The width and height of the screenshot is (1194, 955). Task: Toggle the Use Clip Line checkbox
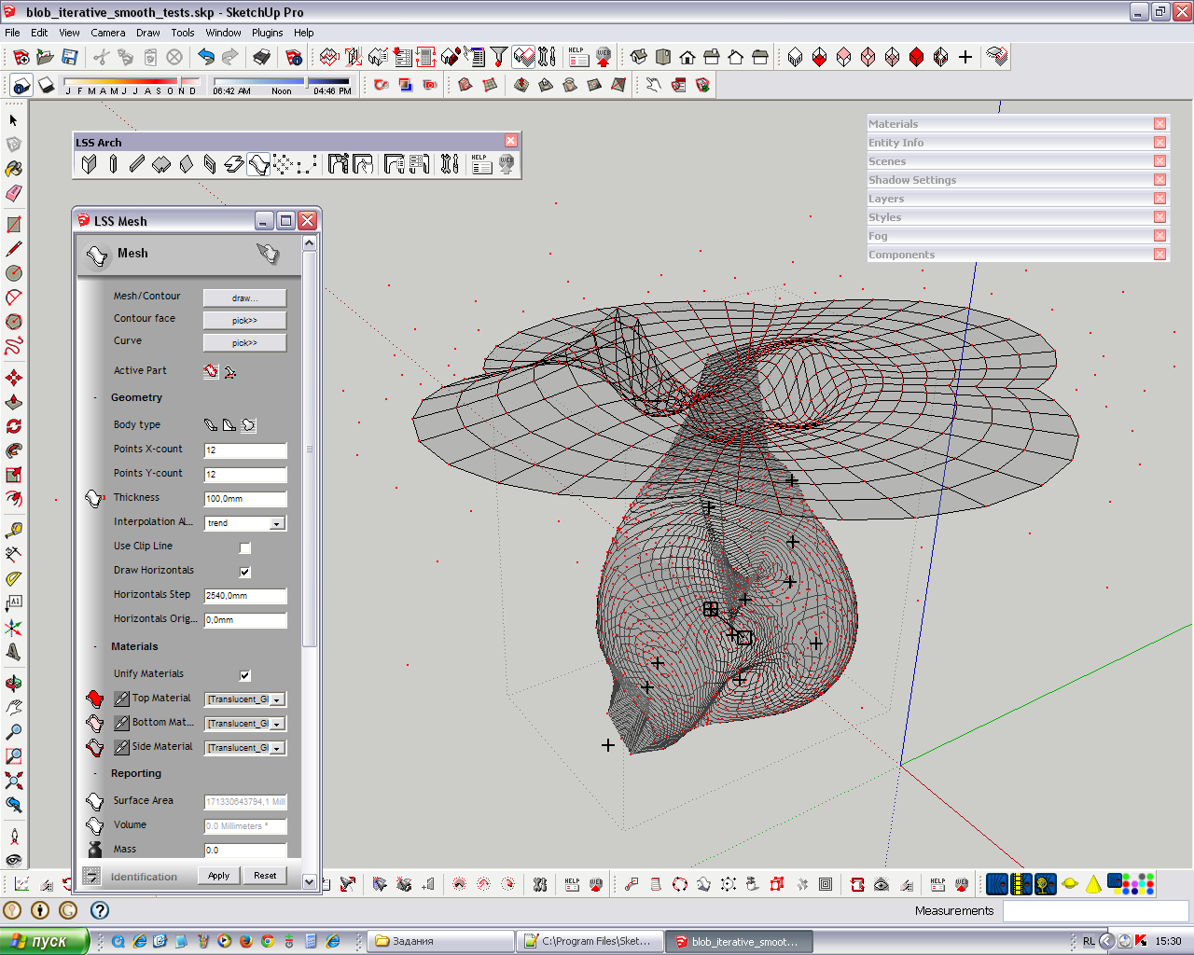[245, 547]
